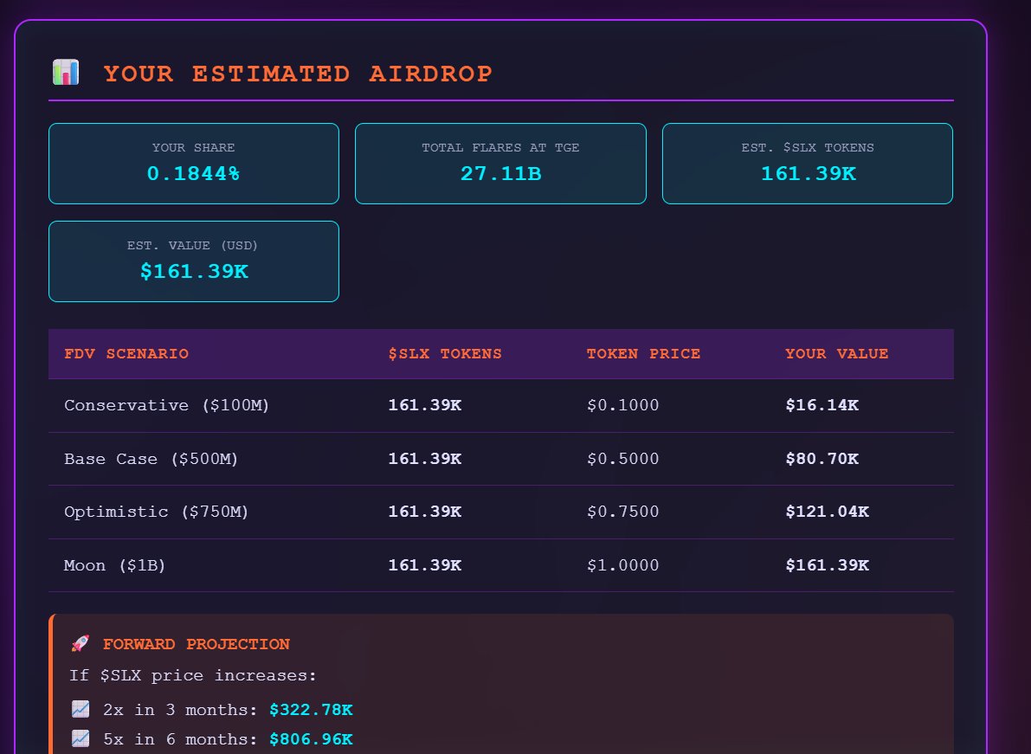The height and width of the screenshot is (754, 1031).
Task: Click the $80.70K value cell
Action: (822, 459)
